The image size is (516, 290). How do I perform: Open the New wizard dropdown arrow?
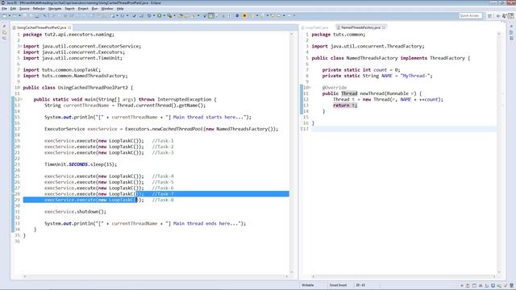[x=9, y=16]
